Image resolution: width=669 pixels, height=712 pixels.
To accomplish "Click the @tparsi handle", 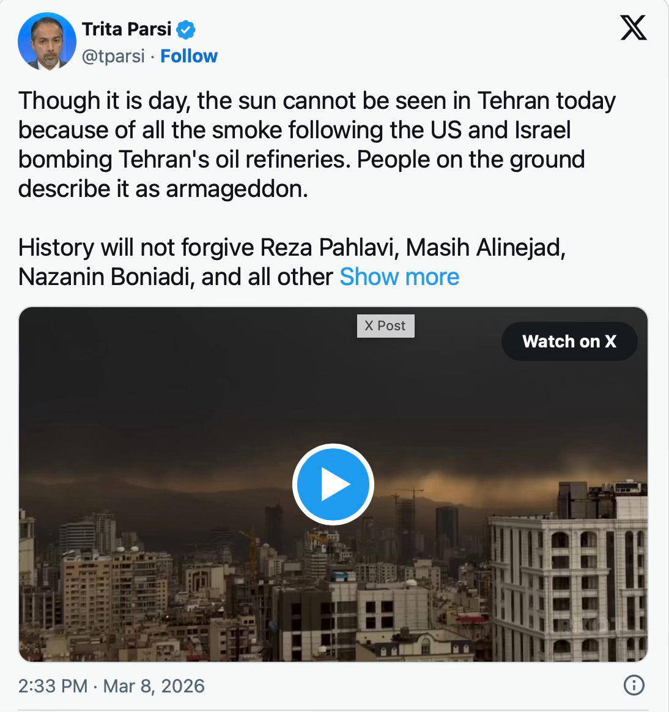I will pos(113,56).
